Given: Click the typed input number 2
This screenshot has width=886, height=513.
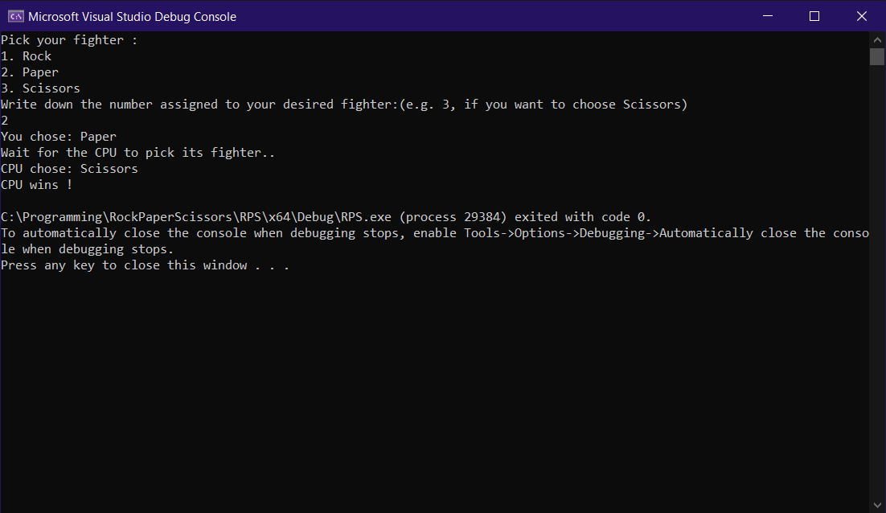Looking at the screenshot, I should click(x=6, y=120).
